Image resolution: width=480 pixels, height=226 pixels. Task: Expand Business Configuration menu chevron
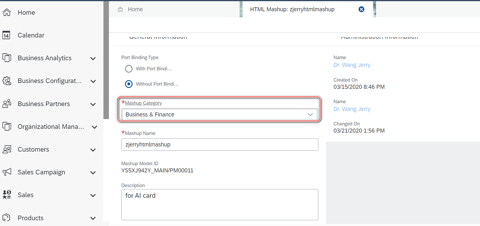point(93,81)
